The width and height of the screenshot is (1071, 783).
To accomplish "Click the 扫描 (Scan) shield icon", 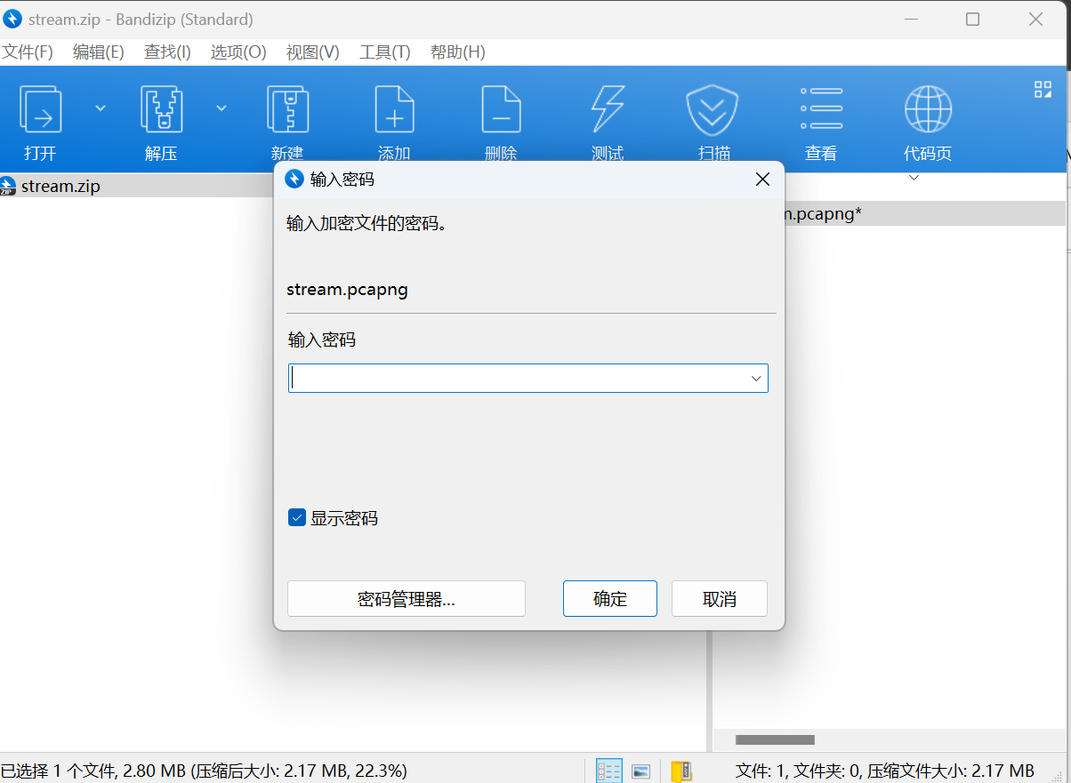I will point(714,109).
